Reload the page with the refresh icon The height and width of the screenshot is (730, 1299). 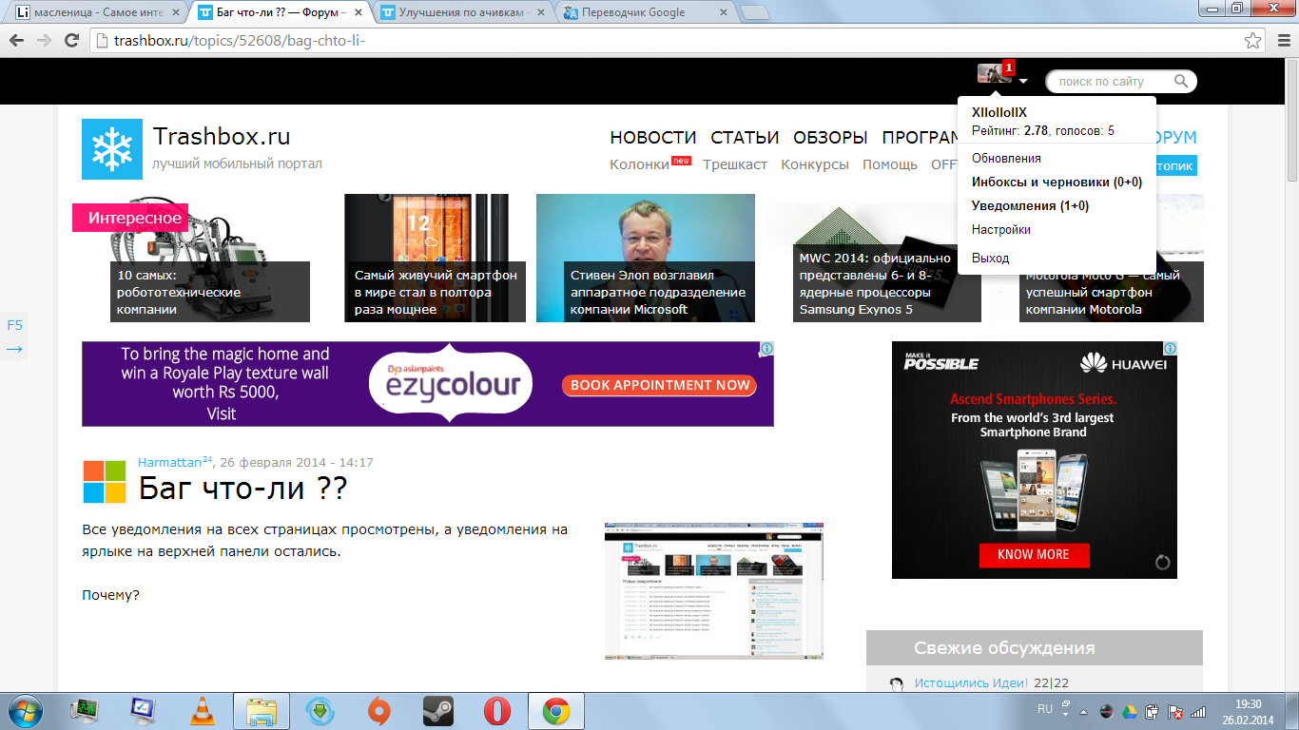point(71,41)
